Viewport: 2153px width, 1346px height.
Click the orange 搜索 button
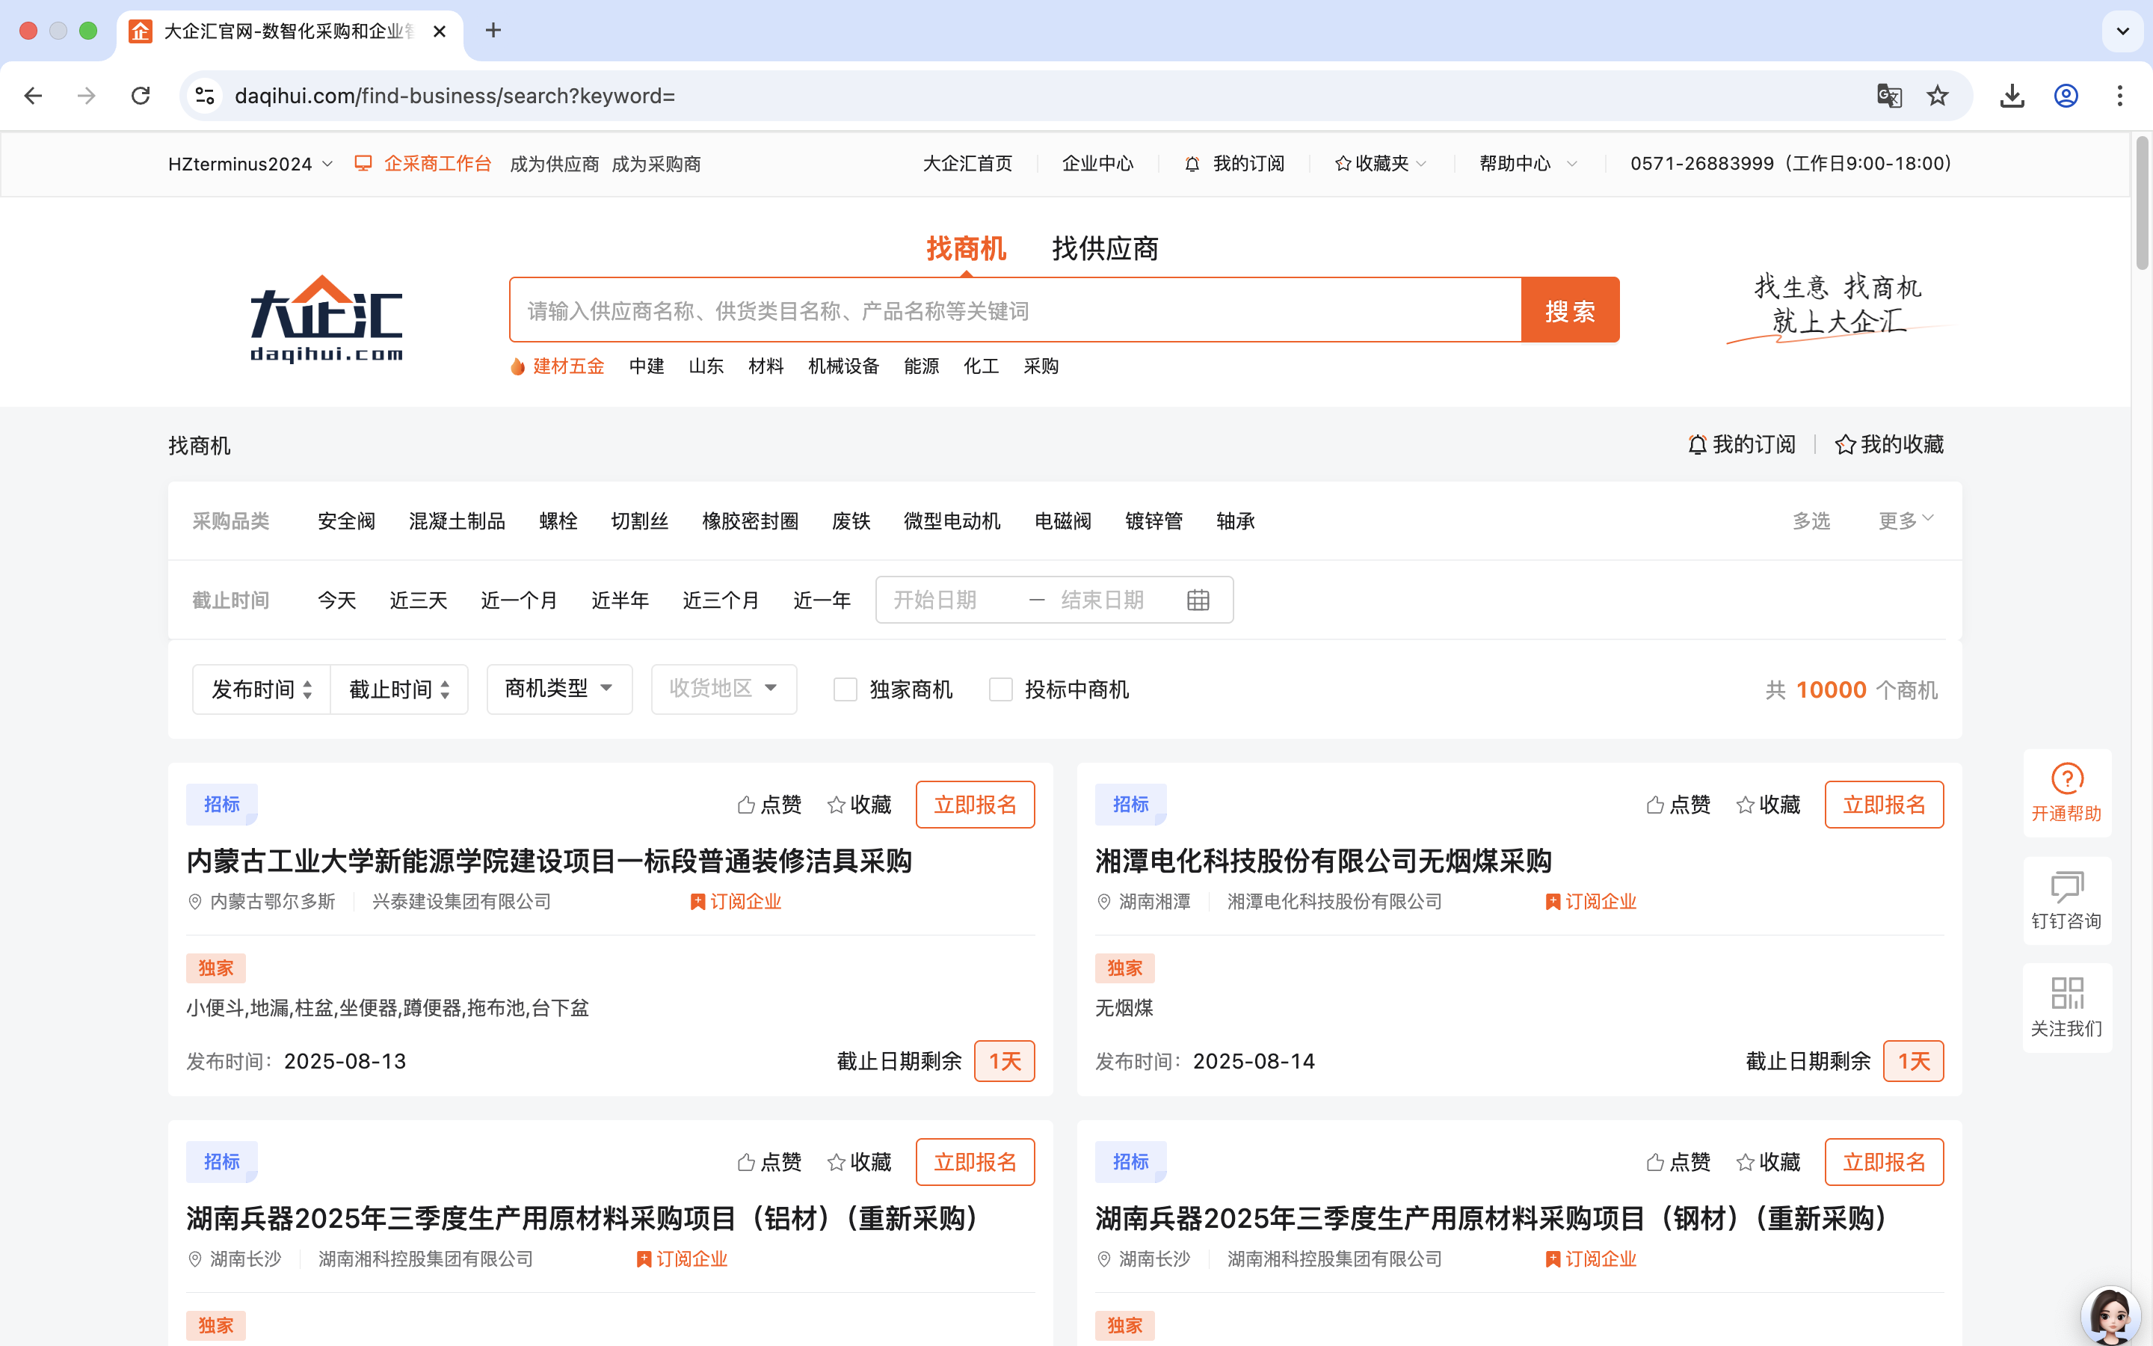1570,310
